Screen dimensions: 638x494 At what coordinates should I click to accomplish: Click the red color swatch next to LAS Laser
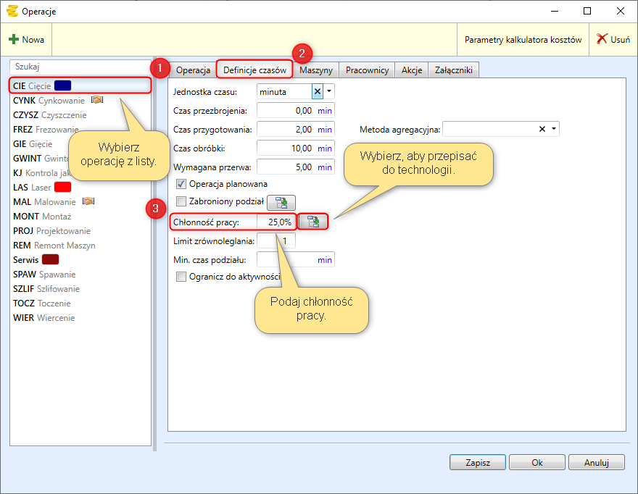click(x=64, y=188)
